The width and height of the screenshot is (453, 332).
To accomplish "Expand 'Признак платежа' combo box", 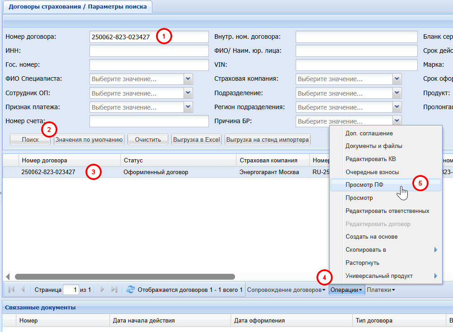I will click(189, 107).
